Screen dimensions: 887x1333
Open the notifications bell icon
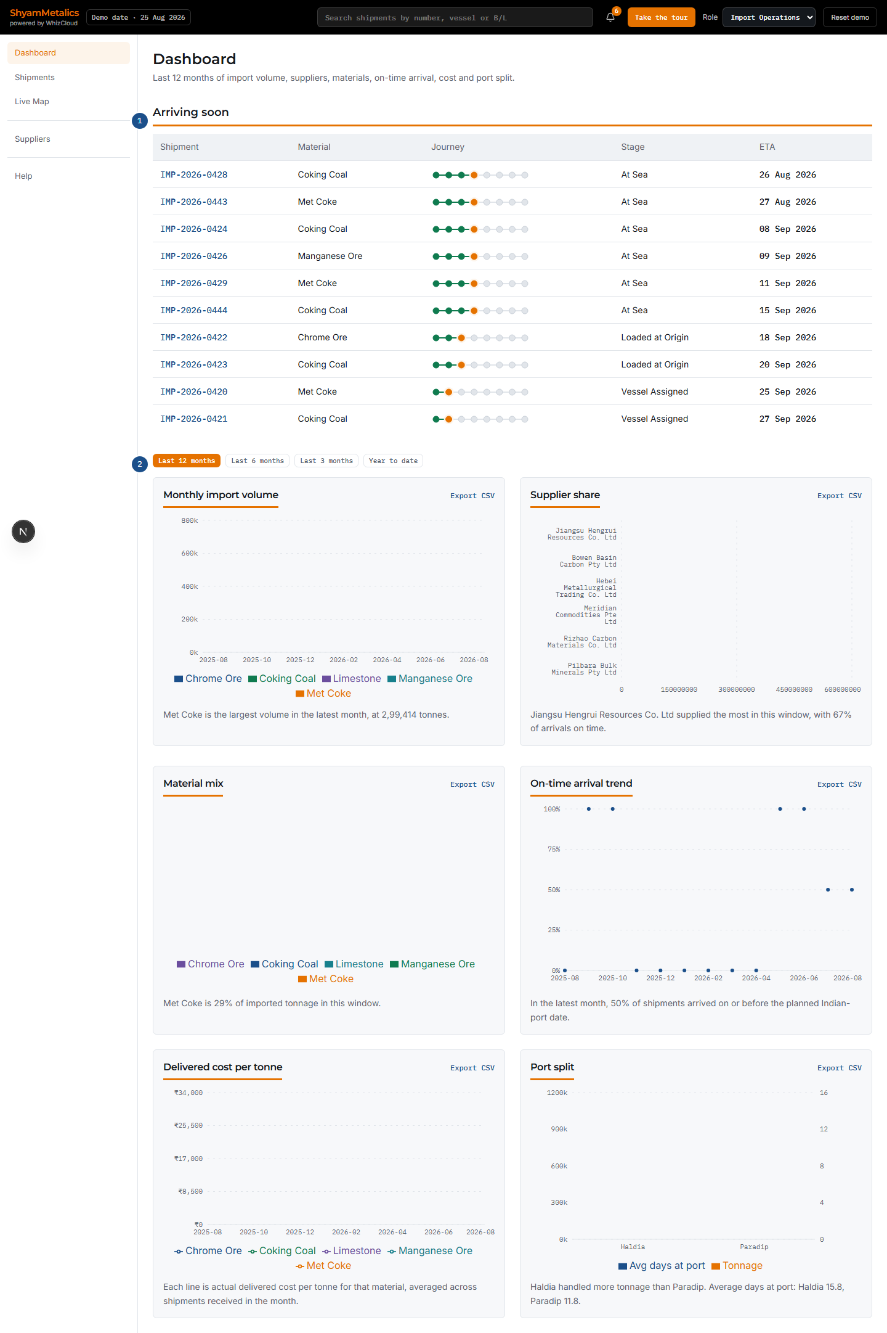(610, 17)
